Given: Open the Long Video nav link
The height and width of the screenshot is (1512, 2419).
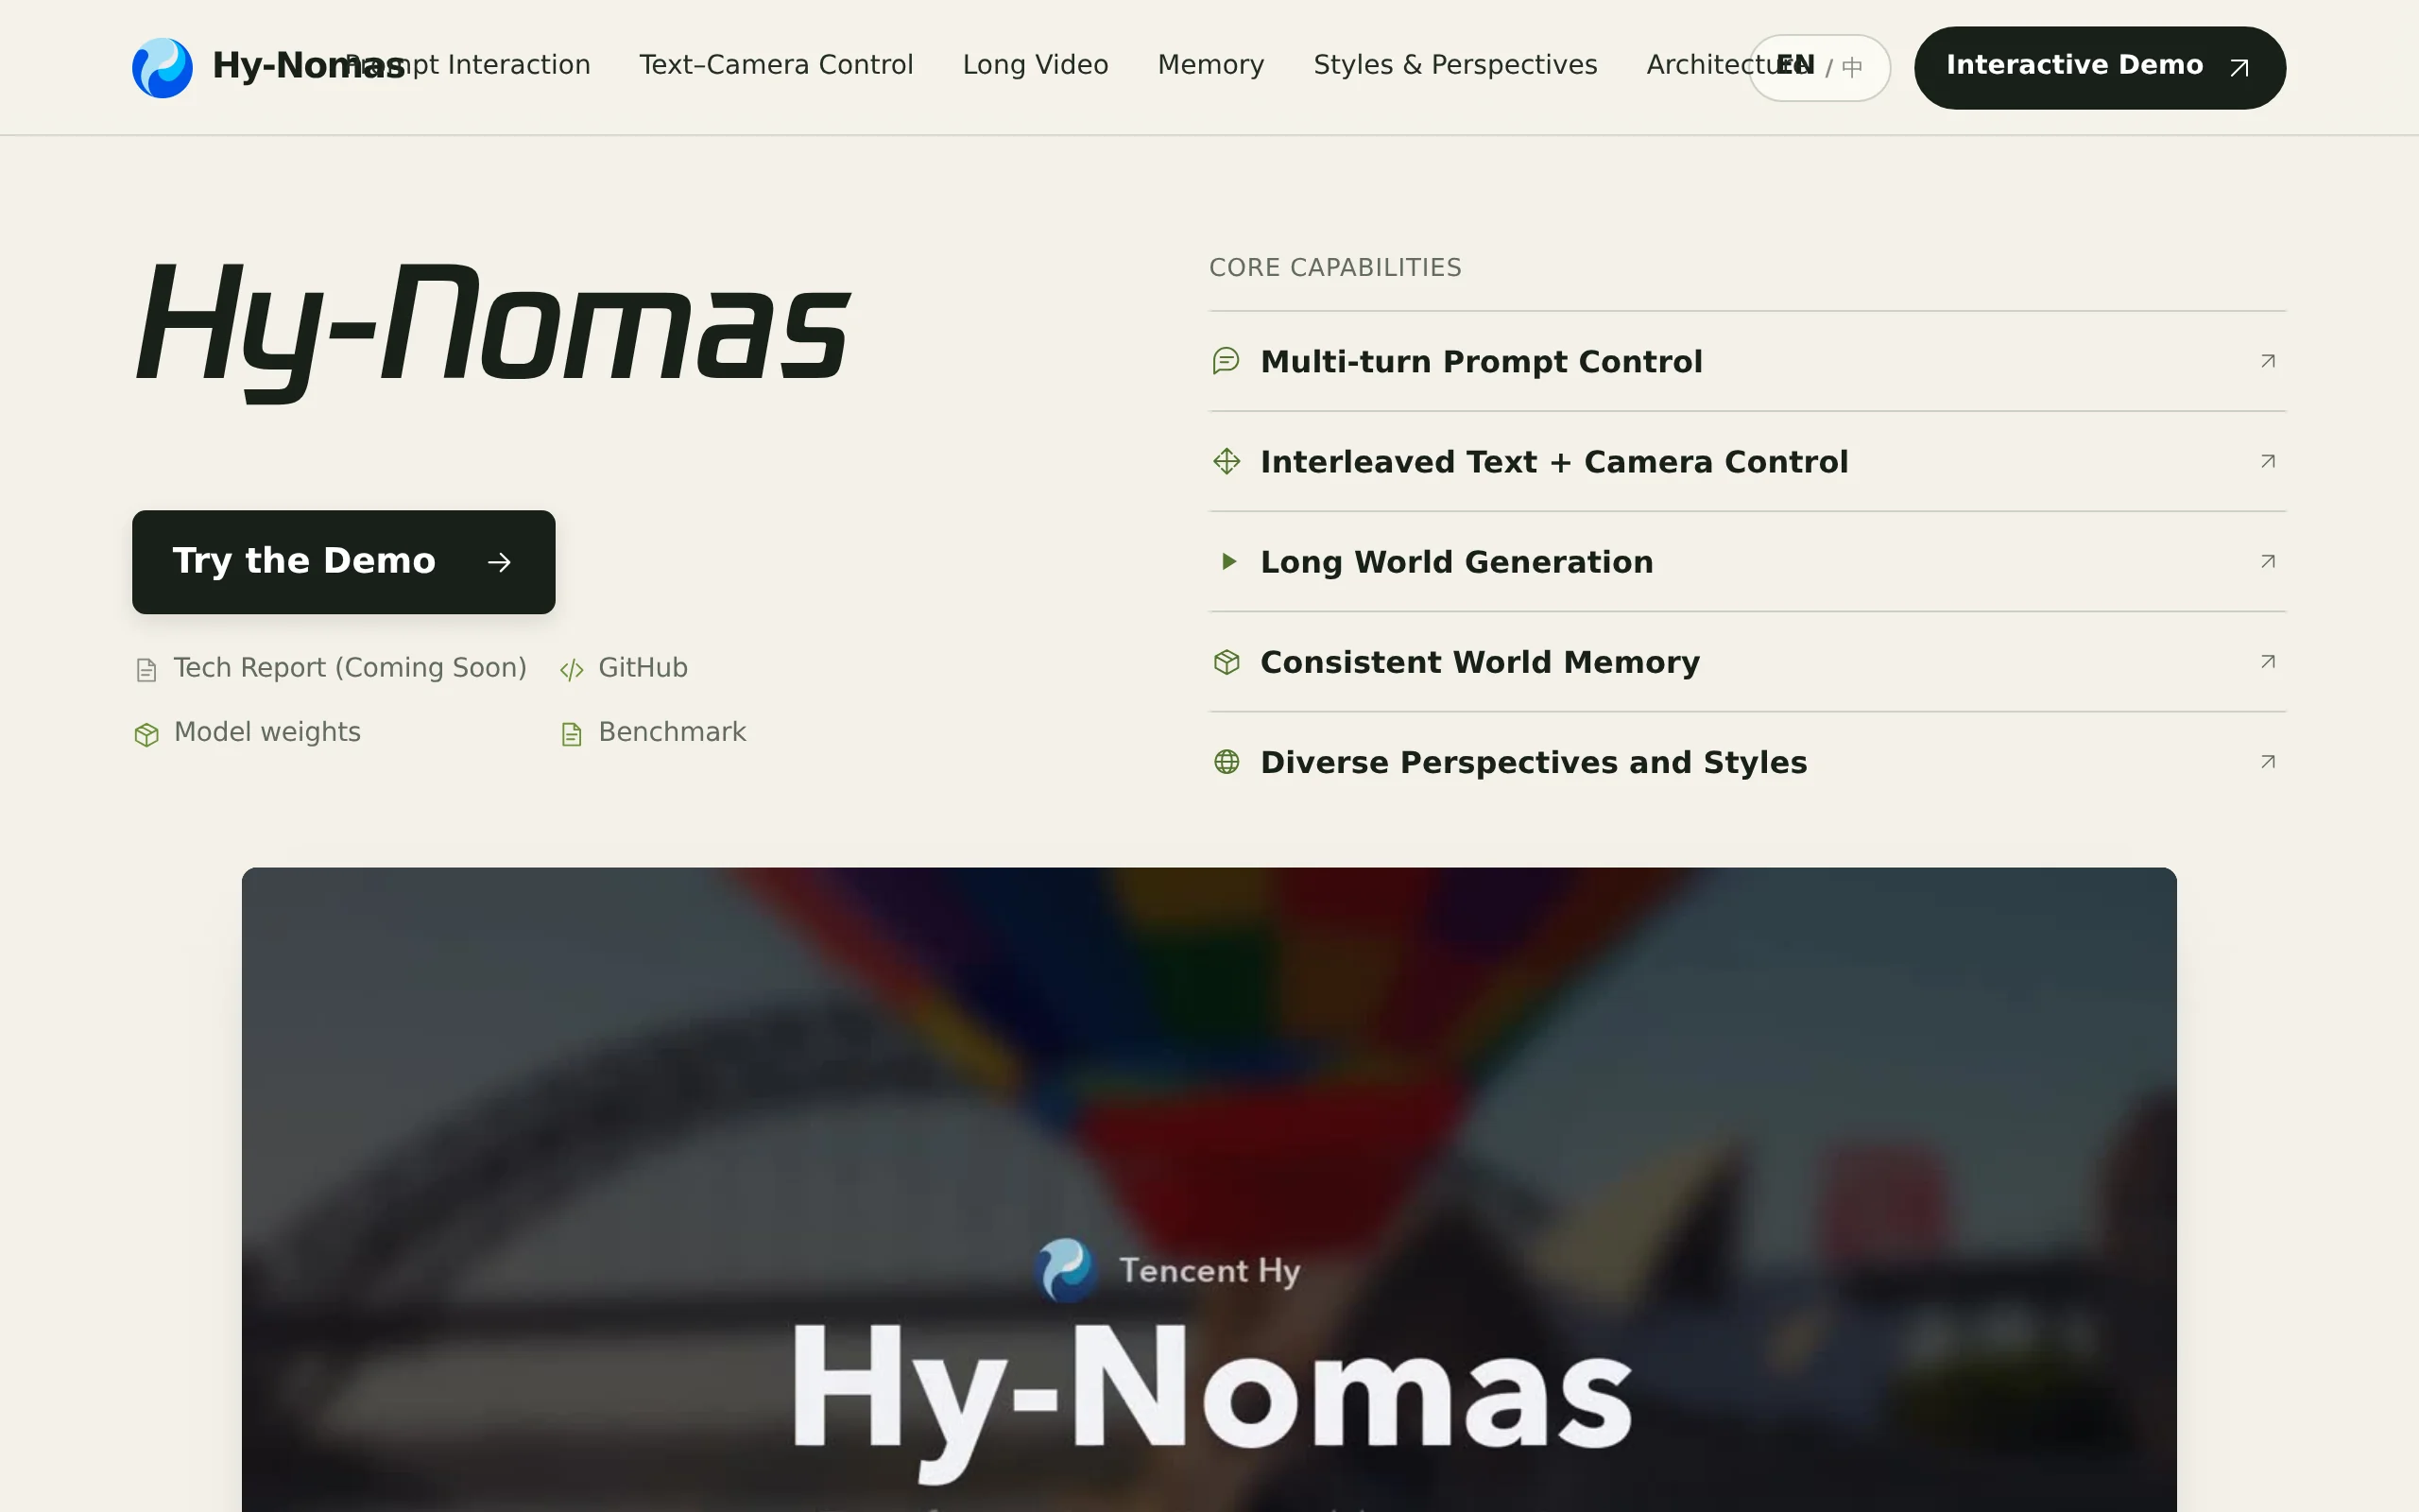Looking at the screenshot, I should pos(1035,65).
